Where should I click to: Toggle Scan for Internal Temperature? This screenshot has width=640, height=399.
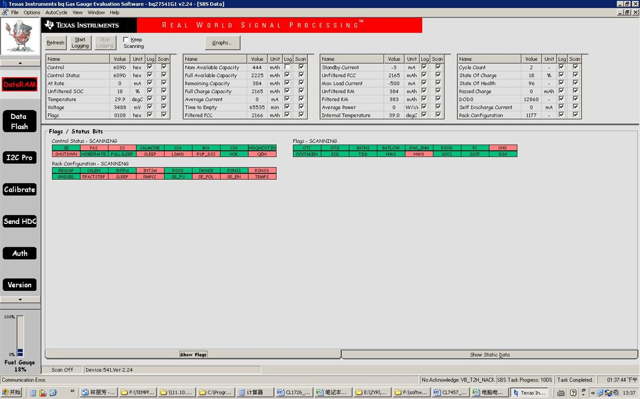[438, 115]
